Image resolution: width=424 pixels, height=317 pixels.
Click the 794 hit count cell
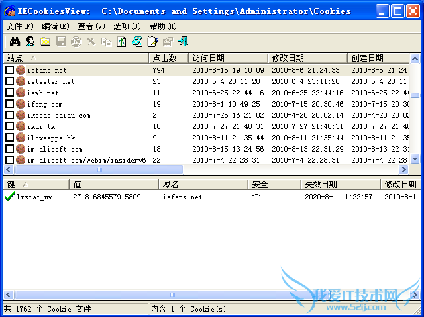[158, 70]
